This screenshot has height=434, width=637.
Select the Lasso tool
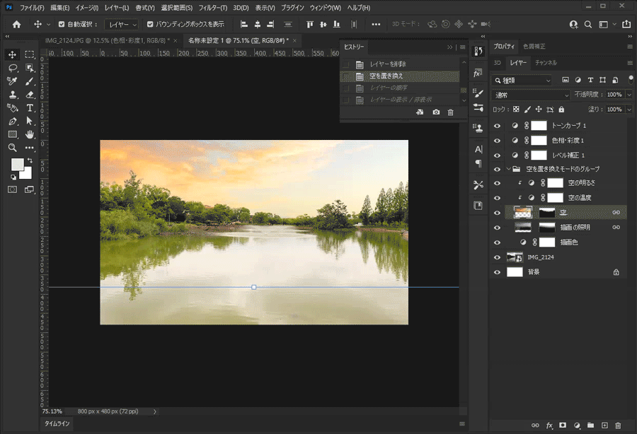click(x=13, y=68)
